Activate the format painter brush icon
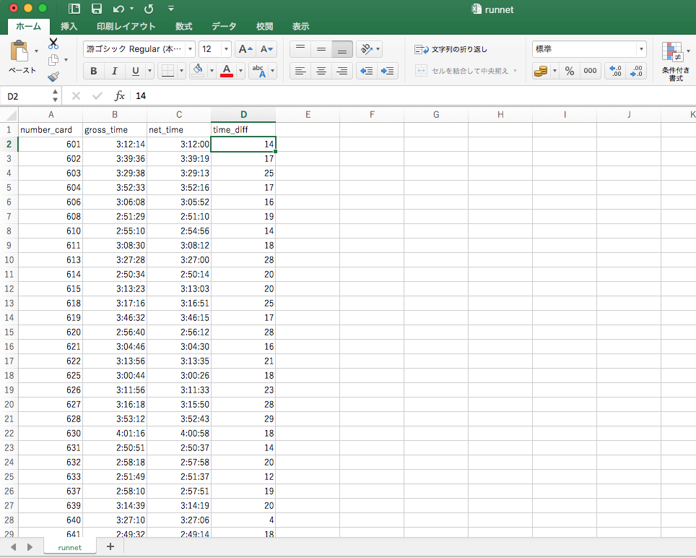The image size is (696, 558). coord(53,77)
